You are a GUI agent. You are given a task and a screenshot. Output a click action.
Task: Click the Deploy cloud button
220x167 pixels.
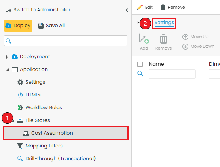pyautogui.click(x=18, y=26)
